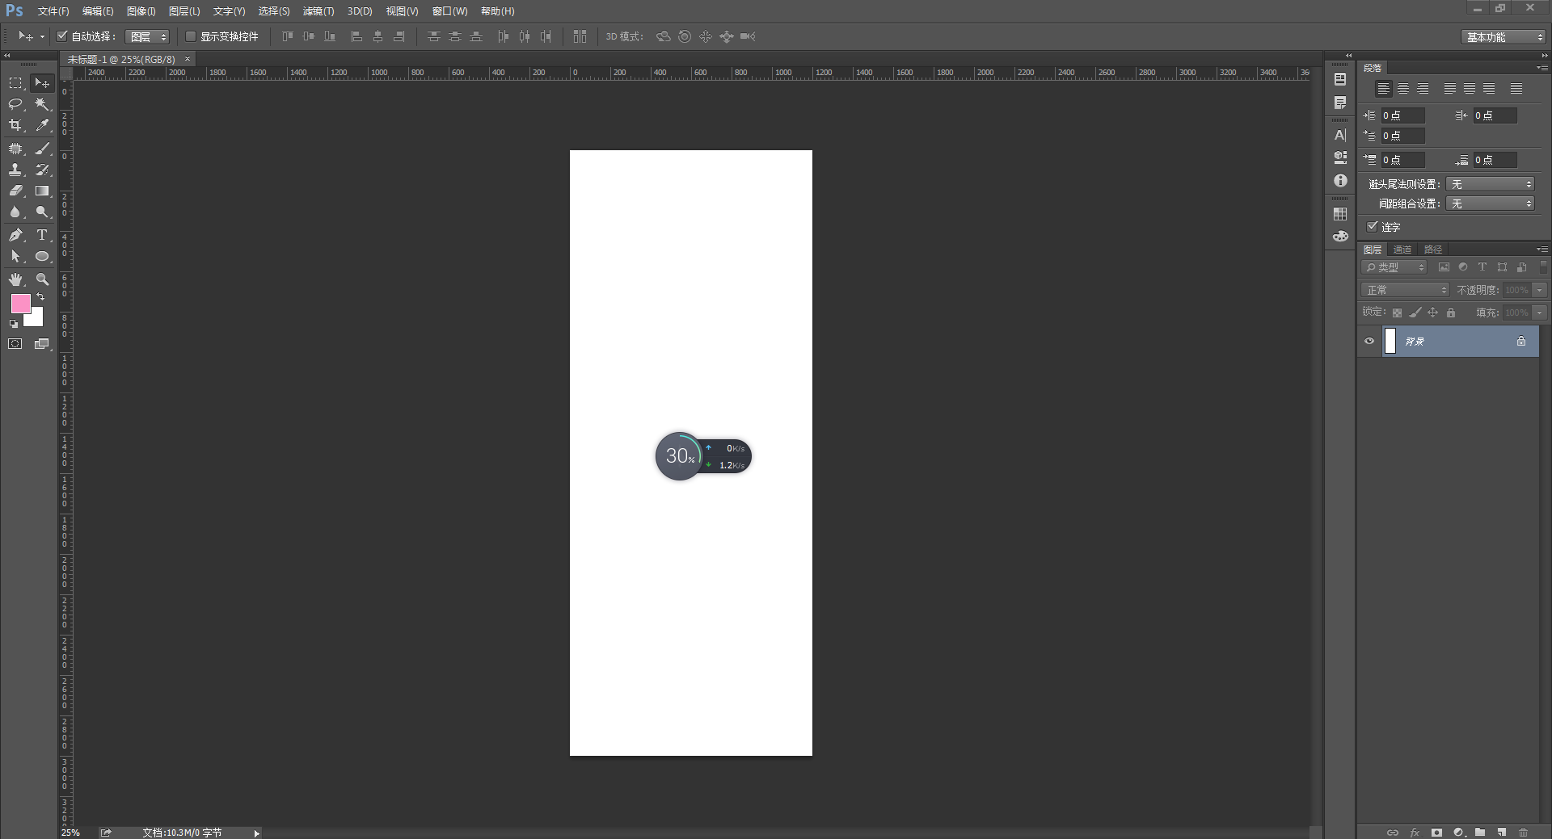Uncheck the 自动选择 checkbox
The image size is (1552, 839).
(x=61, y=36)
